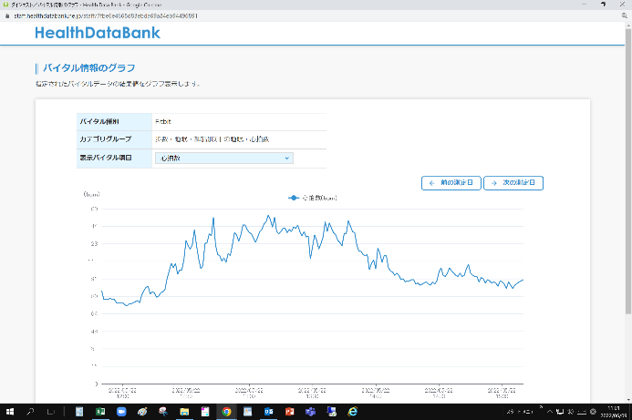Open PowerPoint from the taskbar
The width and height of the screenshot is (632, 420).
coord(289,412)
